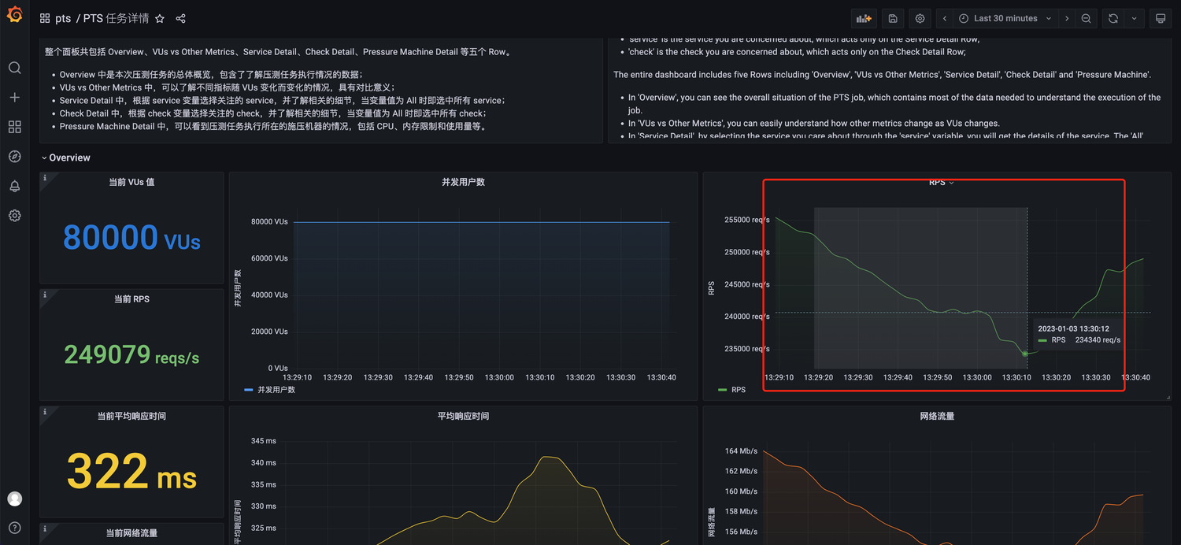1181x545 pixels.
Task: Toggle the RPS legend series
Action: point(738,389)
